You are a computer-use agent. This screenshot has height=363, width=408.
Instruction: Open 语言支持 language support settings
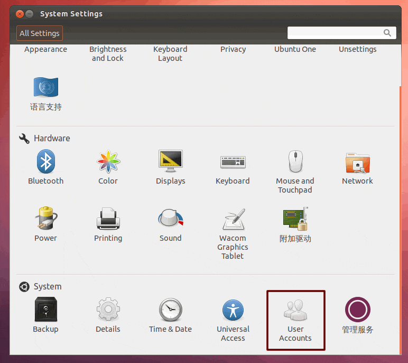pyautogui.click(x=46, y=88)
